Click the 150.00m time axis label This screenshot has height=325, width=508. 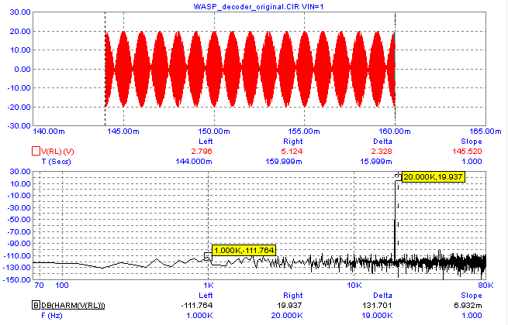pos(214,132)
